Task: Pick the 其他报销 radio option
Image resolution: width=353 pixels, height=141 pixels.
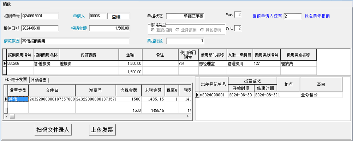Action: click(202, 30)
